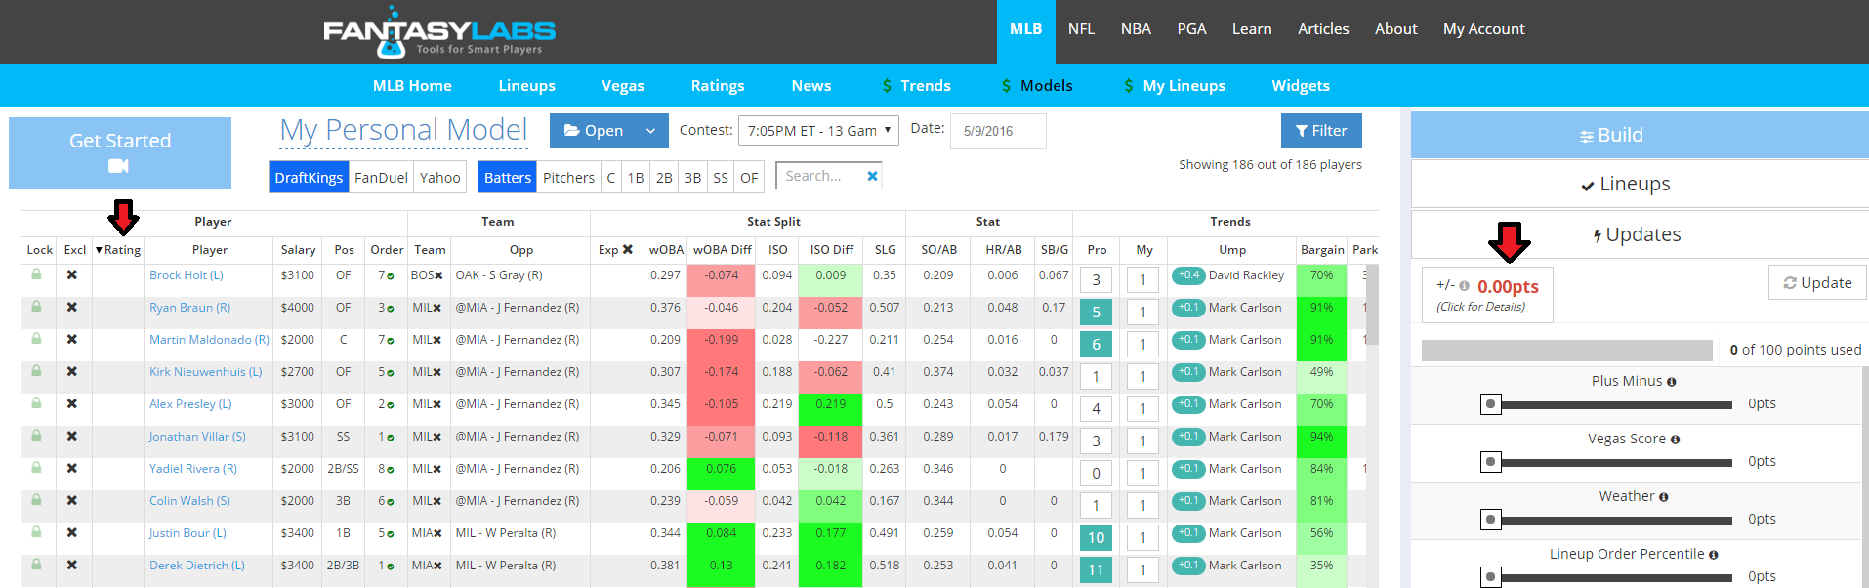Click the Plus Minus slider handle
The image size is (1869, 588).
1490,404
